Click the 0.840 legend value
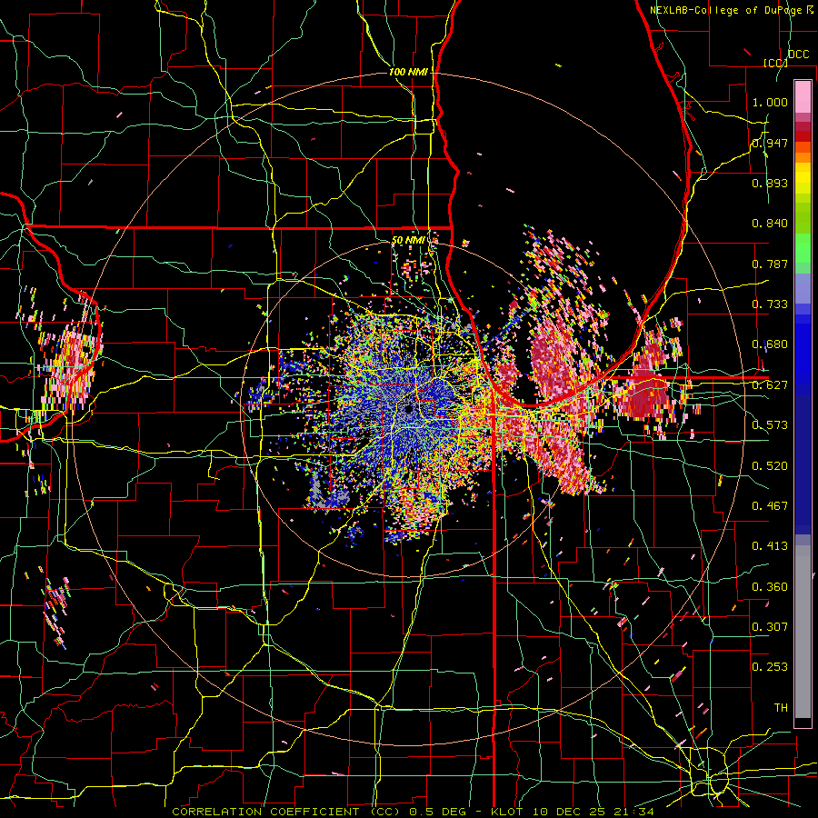 coord(770,224)
